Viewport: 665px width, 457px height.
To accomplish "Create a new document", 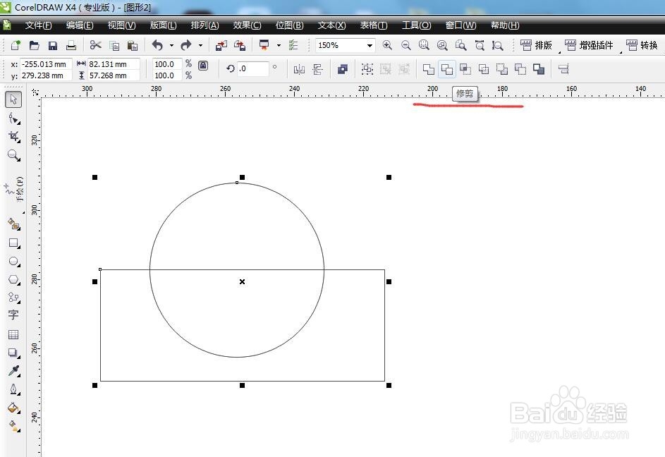I will pyautogui.click(x=16, y=45).
